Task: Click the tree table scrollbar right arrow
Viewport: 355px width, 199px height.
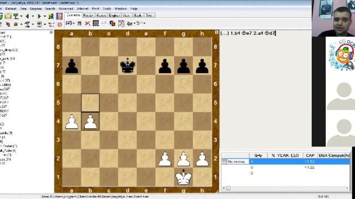Action: (347, 188)
